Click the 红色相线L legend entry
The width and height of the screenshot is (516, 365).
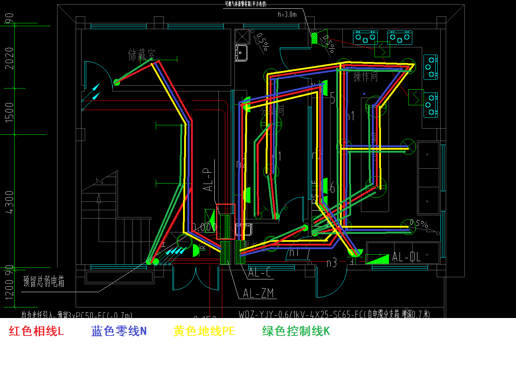pos(36,331)
